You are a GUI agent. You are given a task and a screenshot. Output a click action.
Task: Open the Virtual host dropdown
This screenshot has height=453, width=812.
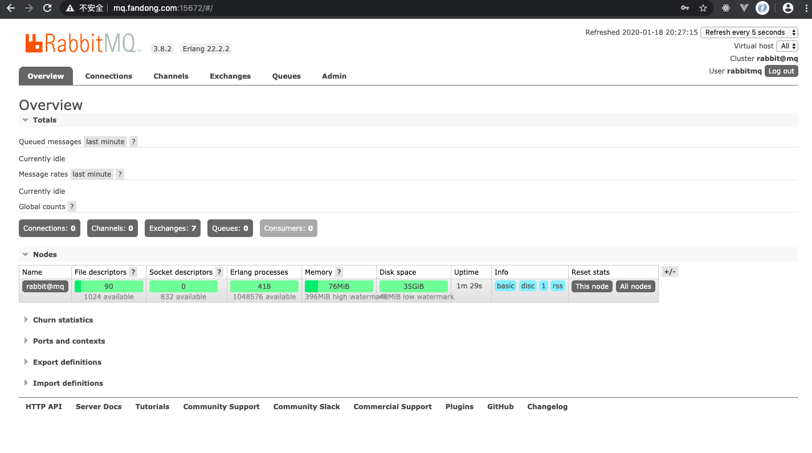point(787,46)
